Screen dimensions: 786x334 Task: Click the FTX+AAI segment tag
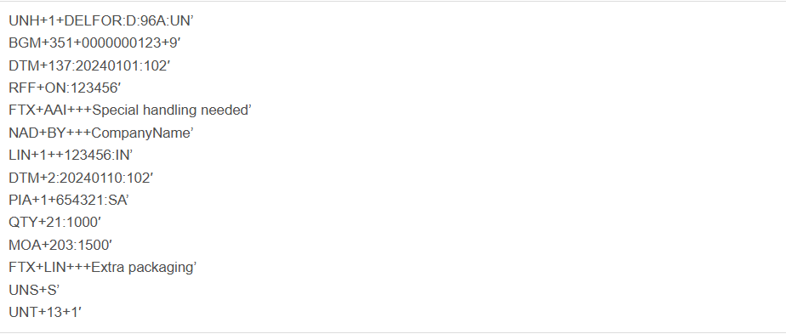[x=42, y=110]
